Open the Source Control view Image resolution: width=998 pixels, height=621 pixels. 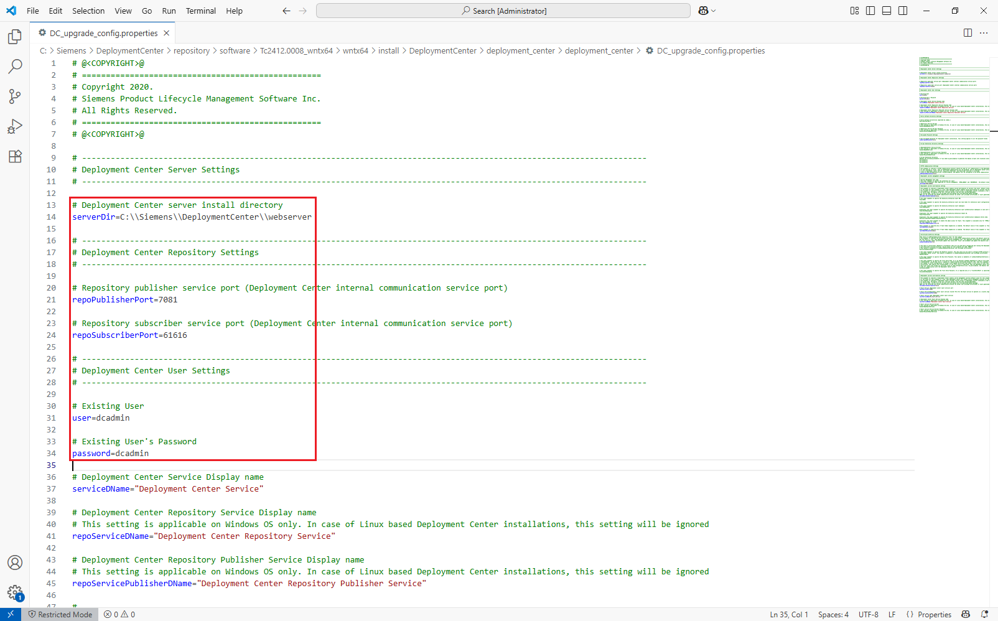point(14,96)
